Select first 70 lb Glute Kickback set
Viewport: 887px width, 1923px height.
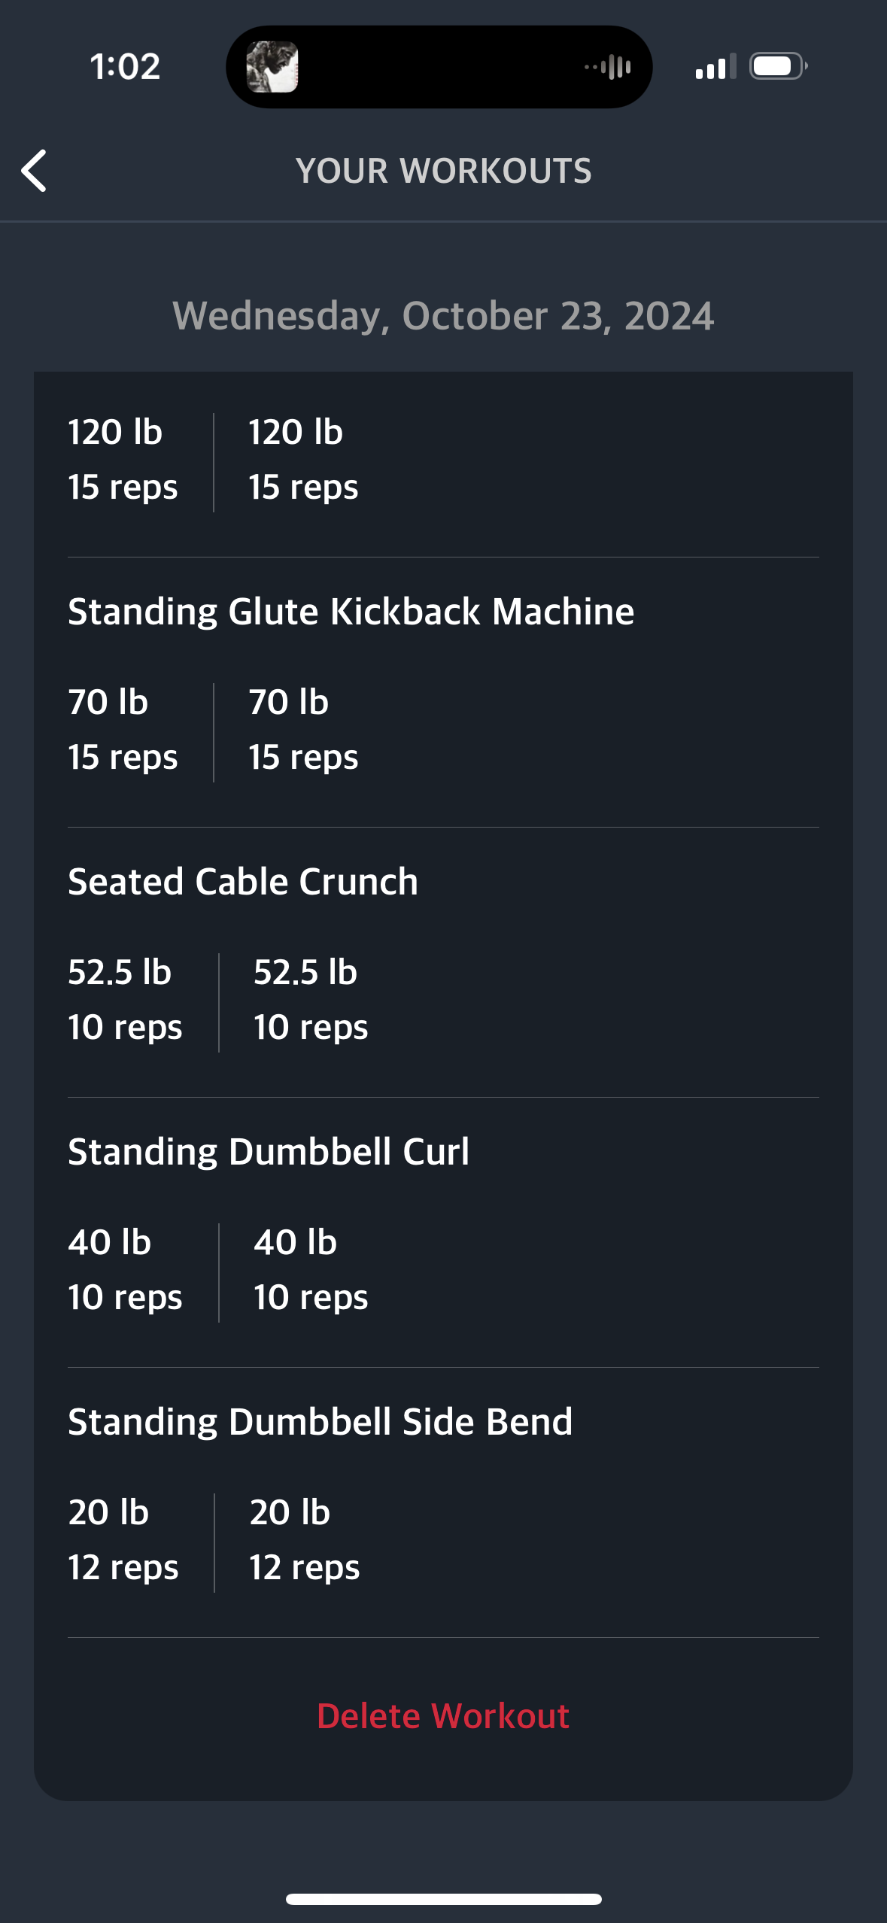123,730
